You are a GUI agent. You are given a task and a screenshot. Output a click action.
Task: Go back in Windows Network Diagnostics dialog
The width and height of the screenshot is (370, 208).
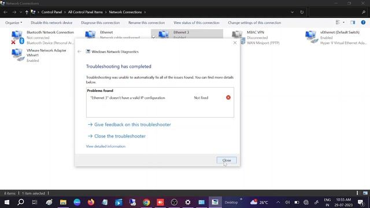pyautogui.click(x=79, y=51)
